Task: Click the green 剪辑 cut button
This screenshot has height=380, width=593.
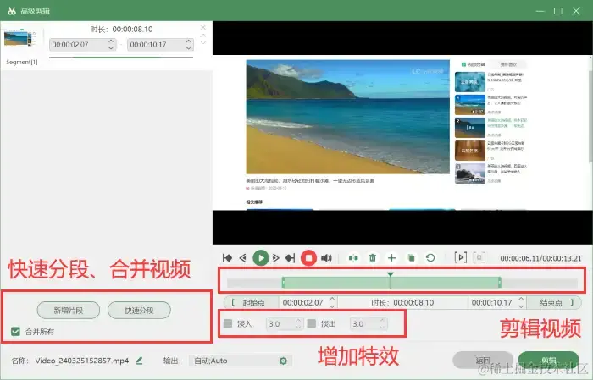Action: [x=549, y=361]
